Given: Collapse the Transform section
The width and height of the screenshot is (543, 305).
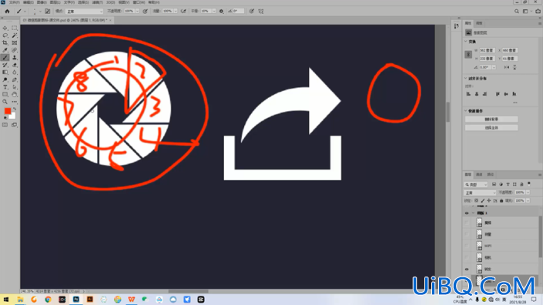Looking at the screenshot, I should click(x=466, y=41).
